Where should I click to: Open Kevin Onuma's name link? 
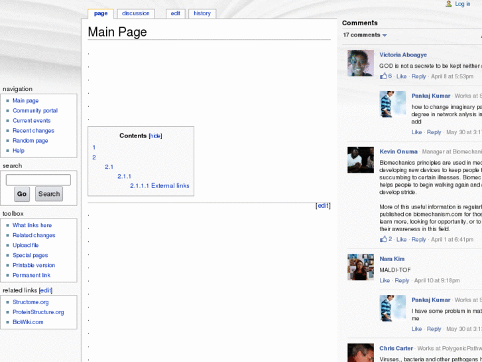(x=398, y=151)
